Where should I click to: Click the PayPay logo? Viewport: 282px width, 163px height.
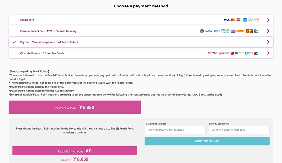coord(224,53)
